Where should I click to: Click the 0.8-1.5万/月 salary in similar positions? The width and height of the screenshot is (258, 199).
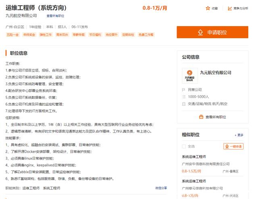(191, 171)
